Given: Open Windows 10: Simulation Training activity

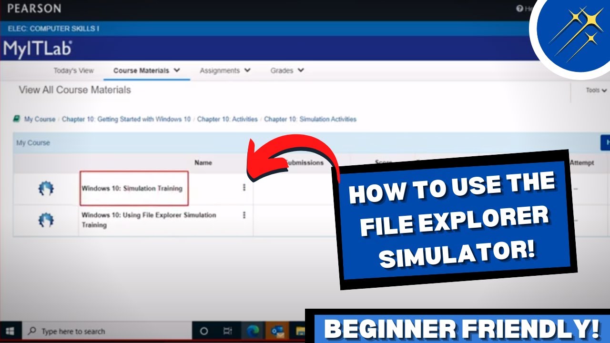Looking at the screenshot, I should pos(132,188).
